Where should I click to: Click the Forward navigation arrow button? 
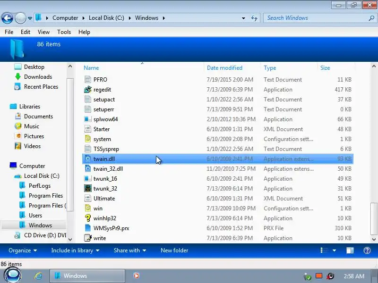[x=20, y=18]
